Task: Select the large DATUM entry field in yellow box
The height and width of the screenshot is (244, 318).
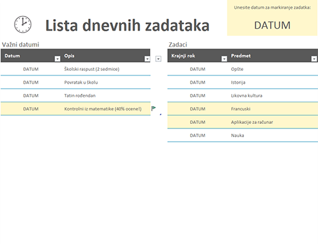Action: coord(272,26)
